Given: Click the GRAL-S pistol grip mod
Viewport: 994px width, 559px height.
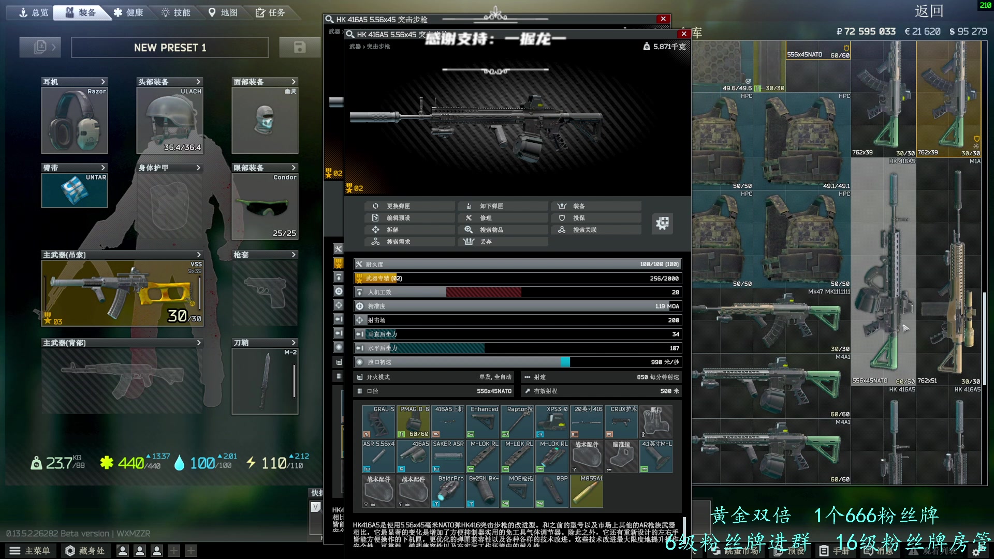Looking at the screenshot, I should click(x=378, y=422).
